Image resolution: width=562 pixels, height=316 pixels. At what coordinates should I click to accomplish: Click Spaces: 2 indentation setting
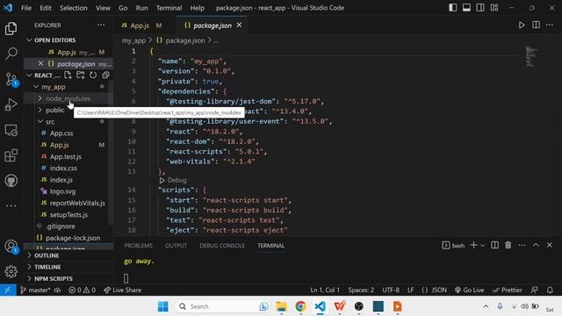pos(361,290)
